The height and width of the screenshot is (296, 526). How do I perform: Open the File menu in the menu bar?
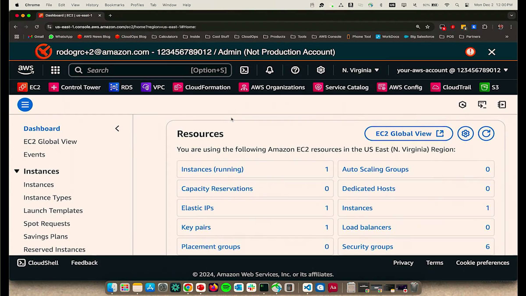pos(49,5)
